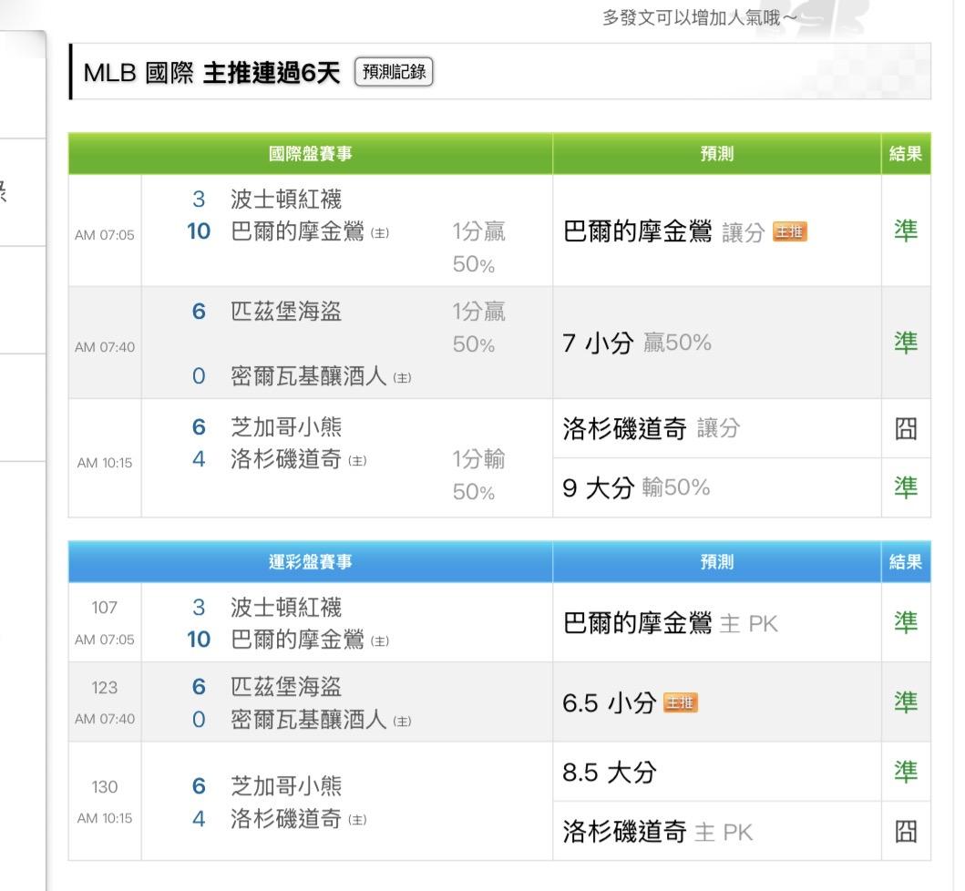The width and height of the screenshot is (965, 891).
Task: Click the 準 result for 8.5 大分
Action: point(906,772)
